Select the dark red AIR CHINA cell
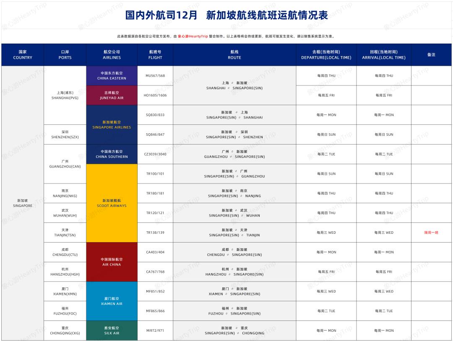This screenshot has width=453, height=341. click(111, 262)
